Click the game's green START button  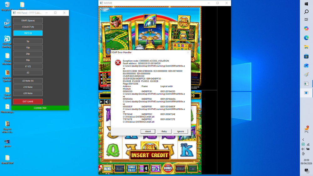point(192,169)
